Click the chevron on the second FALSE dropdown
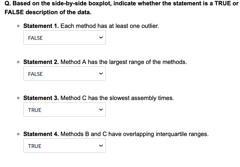240x167 pixels. 101,73
